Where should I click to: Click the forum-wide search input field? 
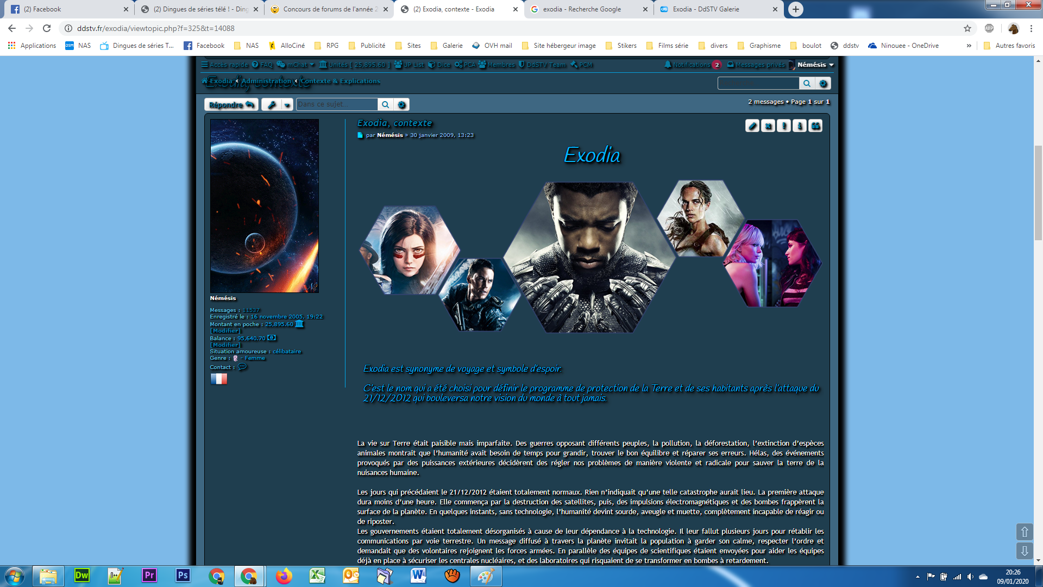coord(758,83)
